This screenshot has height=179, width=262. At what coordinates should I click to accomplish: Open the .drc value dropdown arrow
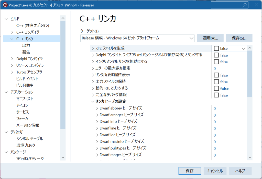click(243, 48)
